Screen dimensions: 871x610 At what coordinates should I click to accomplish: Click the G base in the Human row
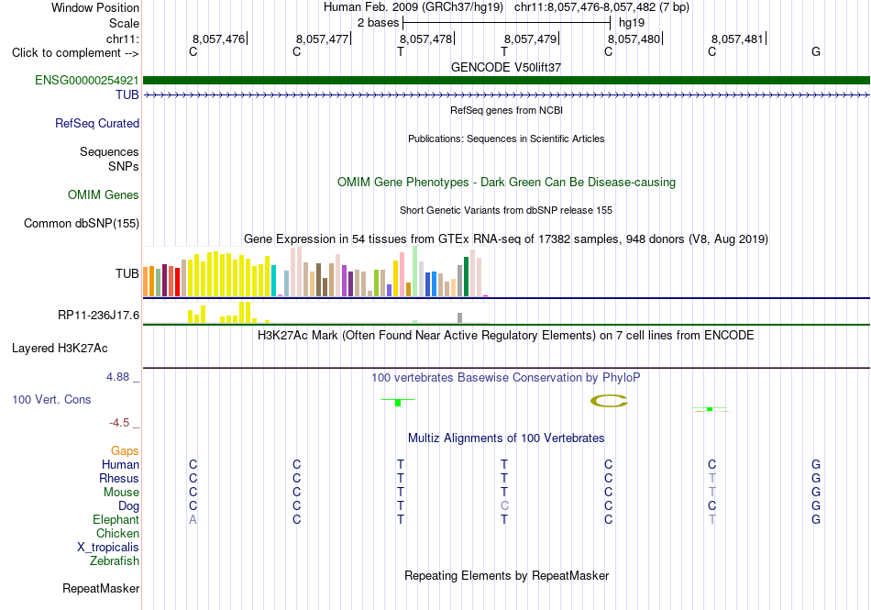(816, 464)
